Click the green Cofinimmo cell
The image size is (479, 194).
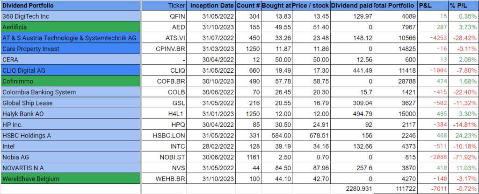pos(70,81)
